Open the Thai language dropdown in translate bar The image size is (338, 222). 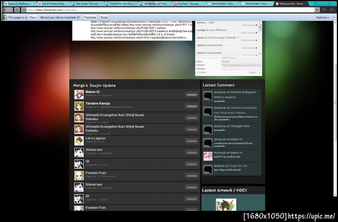pyautogui.click(x=33, y=17)
